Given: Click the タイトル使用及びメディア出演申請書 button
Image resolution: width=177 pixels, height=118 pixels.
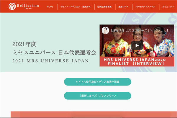Looking at the screenshot, I should tap(97, 82).
